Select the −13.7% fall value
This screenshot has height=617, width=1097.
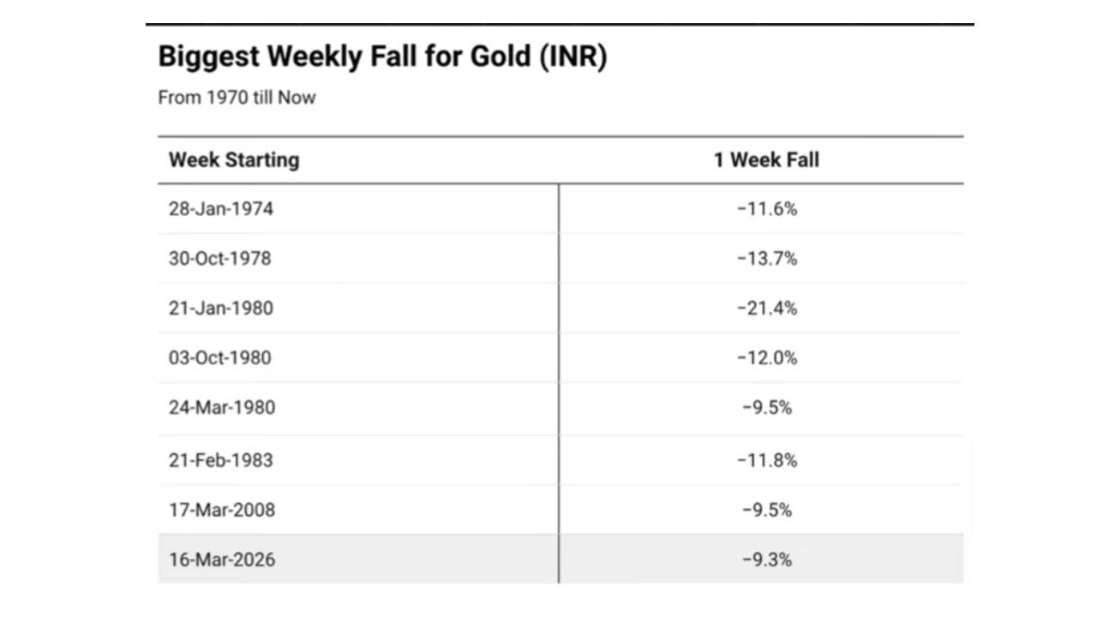[x=767, y=258]
